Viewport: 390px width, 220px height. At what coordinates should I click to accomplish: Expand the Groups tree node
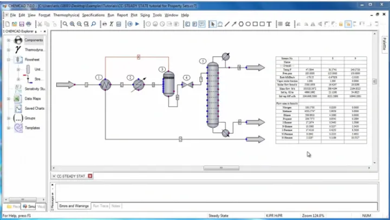click(9, 118)
